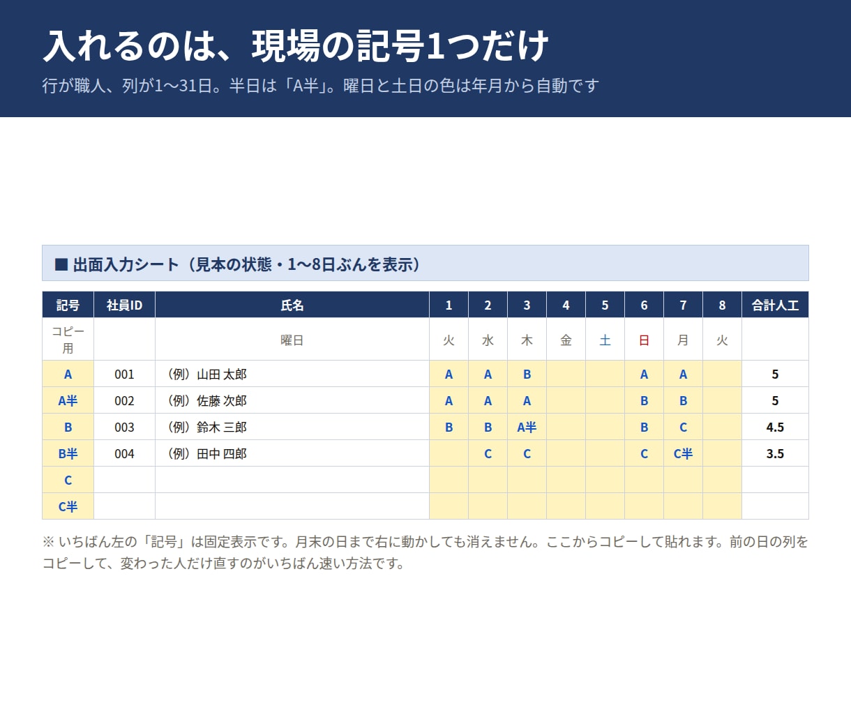Viewport: 851px width, 703px height.
Task: Click the 曜日 label cell
Action: point(292,340)
